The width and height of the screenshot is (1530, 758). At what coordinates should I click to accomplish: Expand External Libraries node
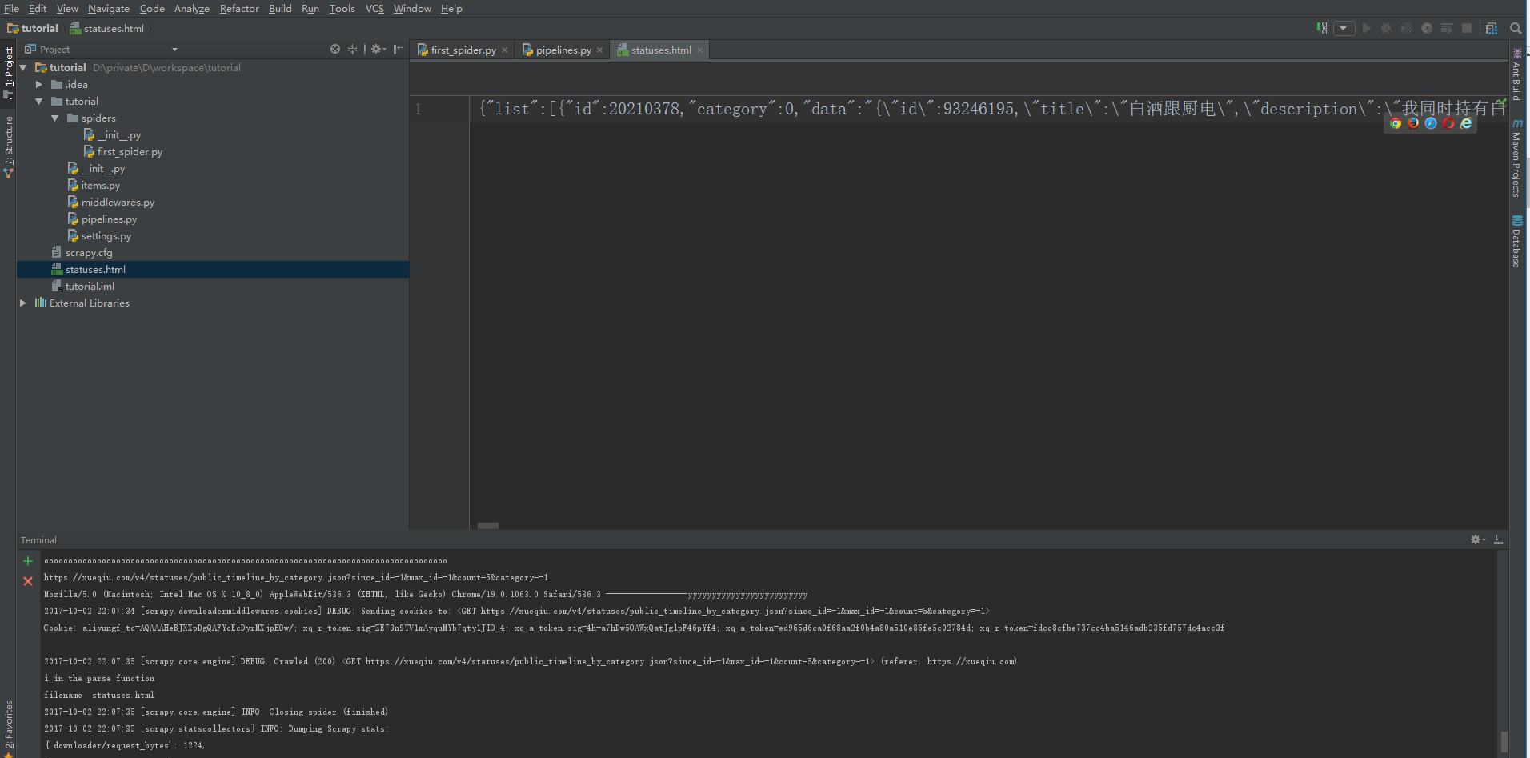(x=23, y=303)
